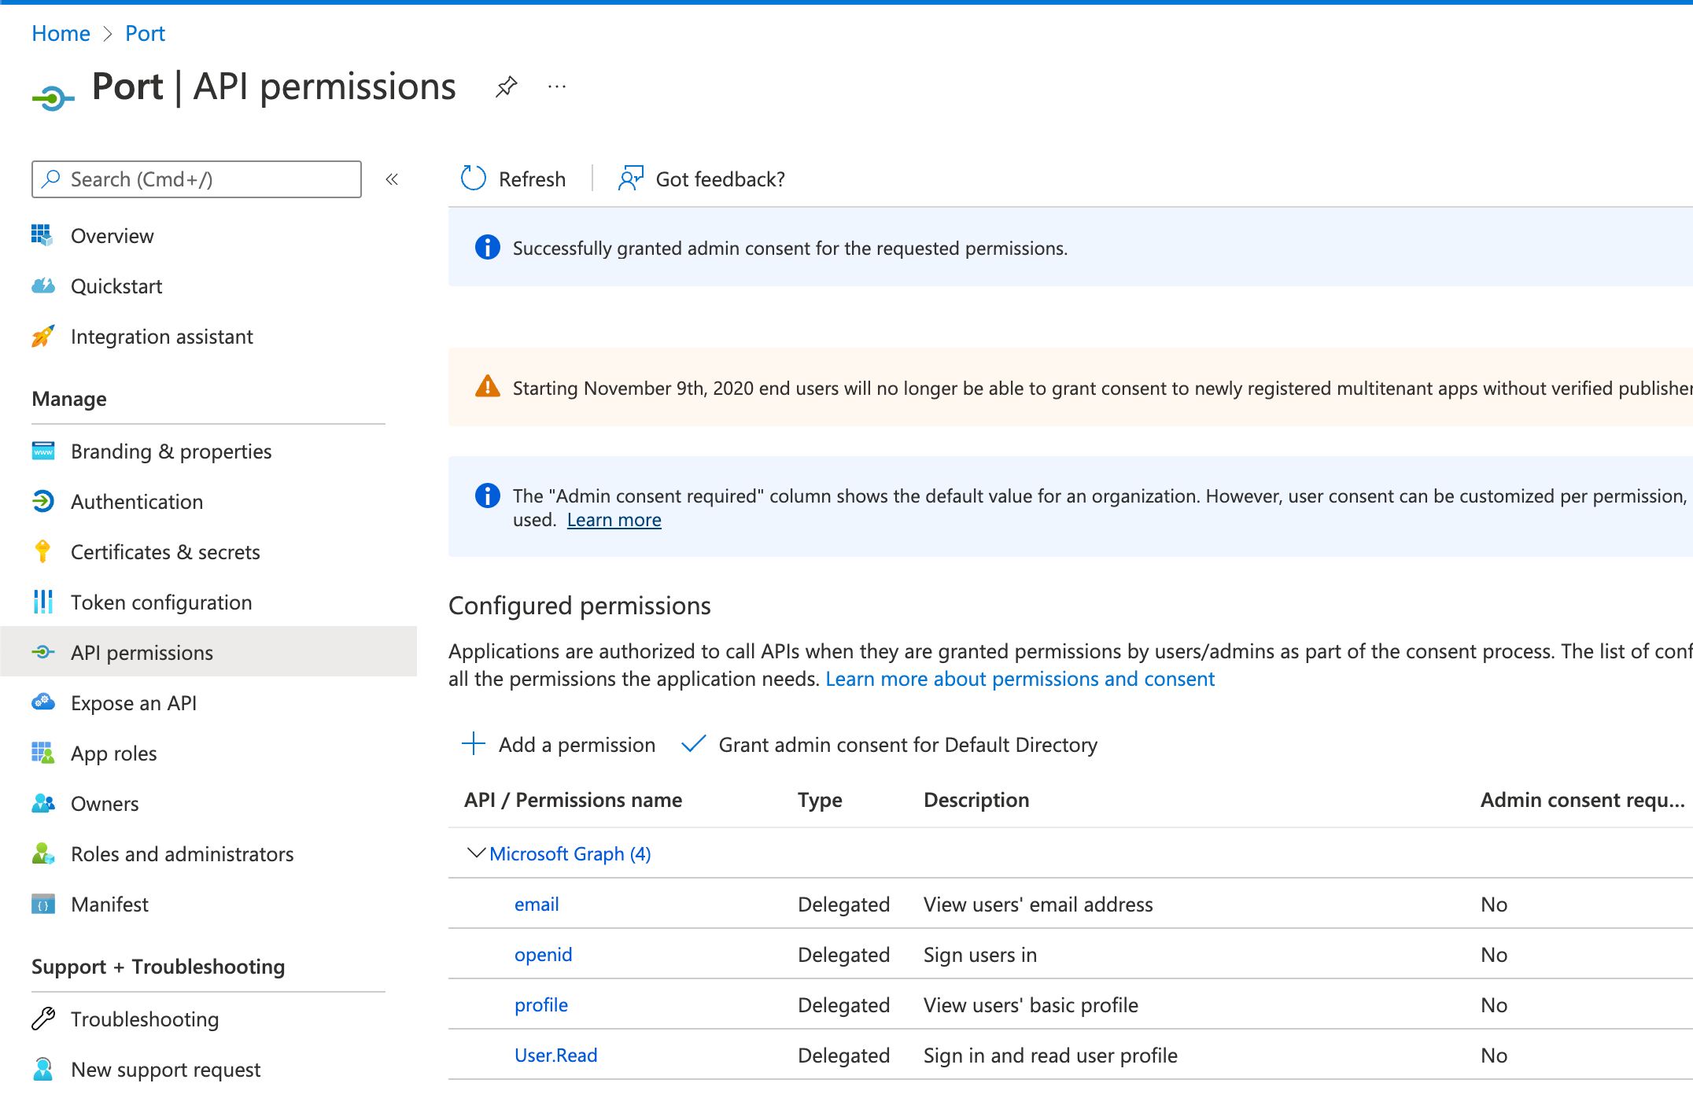
Task: Click the Token configuration icon
Action: (43, 602)
